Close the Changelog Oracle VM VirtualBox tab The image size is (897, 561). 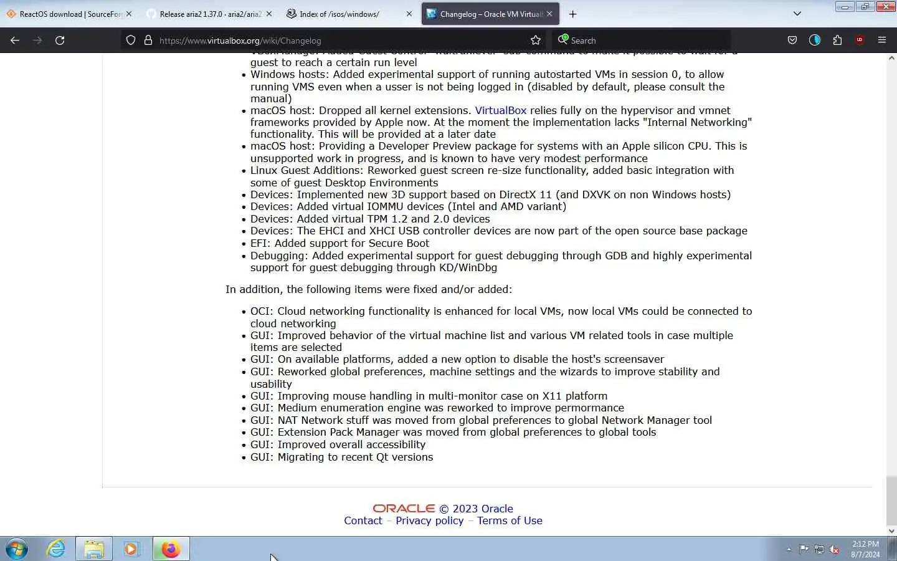click(549, 14)
